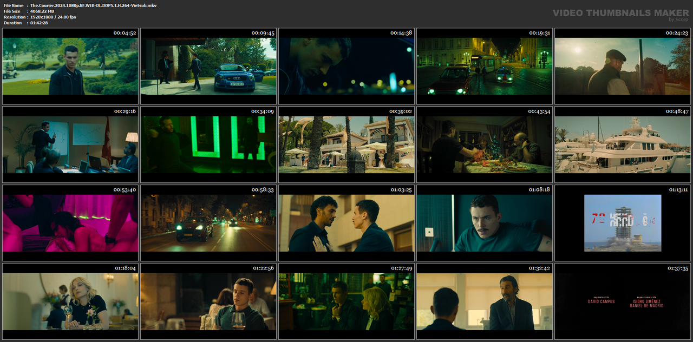Image resolution: width=693 pixels, height=342 pixels.
Task: Open the pink-lit frame at 00:53:40
Action: tap(70, 223)
